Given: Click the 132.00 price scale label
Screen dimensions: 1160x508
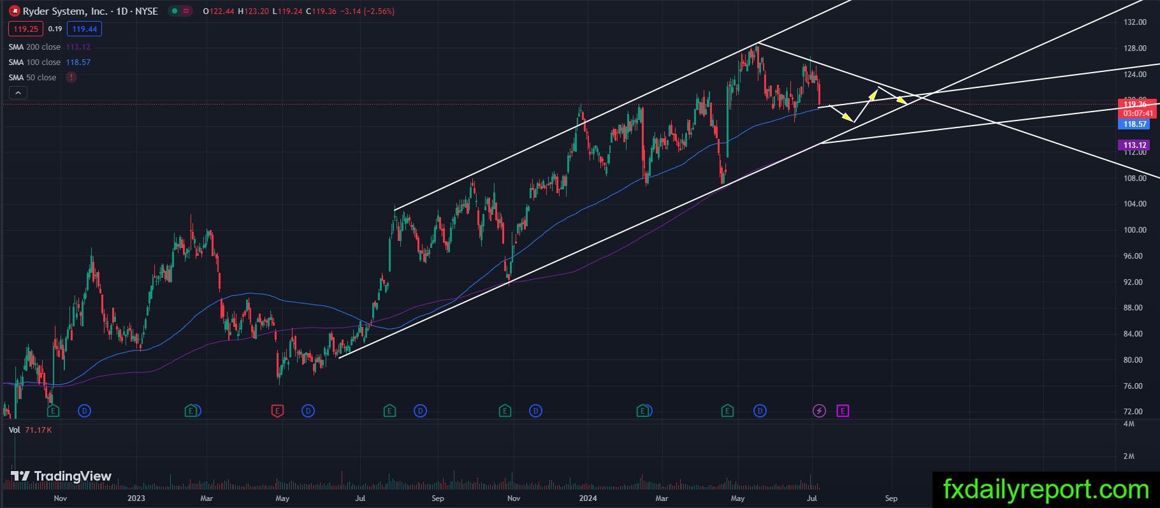Looking at the screenshot, I should [x=1135, y=22].
